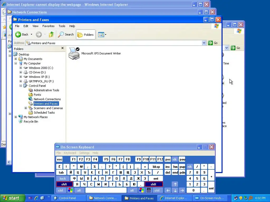The height and width of the screenshot is (202, 270).
Task: Expand the CD Drive (D:) node
Action: click(x=21, y=72)
